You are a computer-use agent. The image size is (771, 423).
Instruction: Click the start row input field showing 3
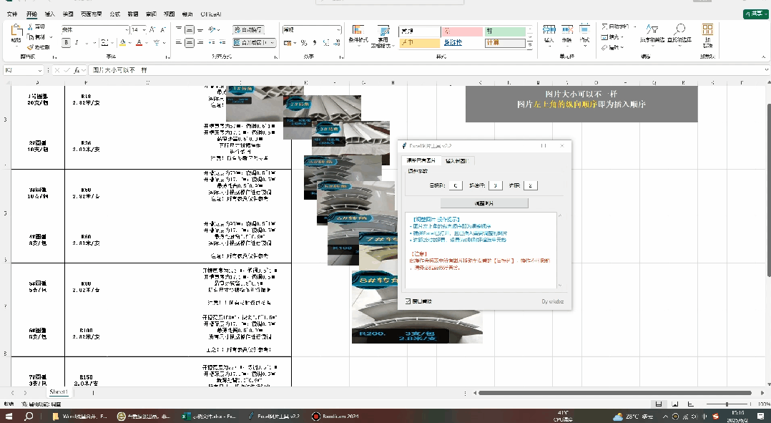click(x=495, y=185)
